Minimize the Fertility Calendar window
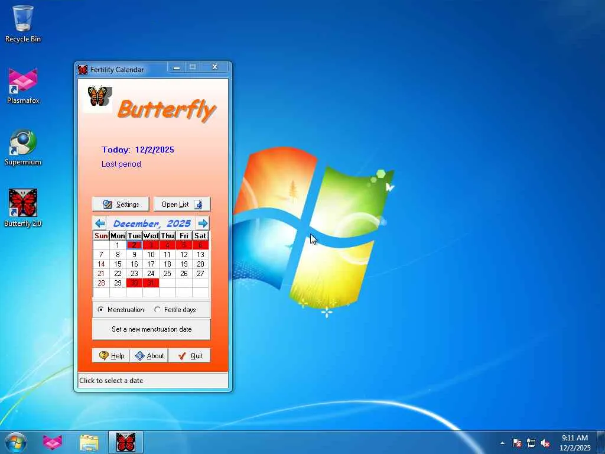Image resolution: width=605 pixels, height=454 pixels. [x=177, y=67]
